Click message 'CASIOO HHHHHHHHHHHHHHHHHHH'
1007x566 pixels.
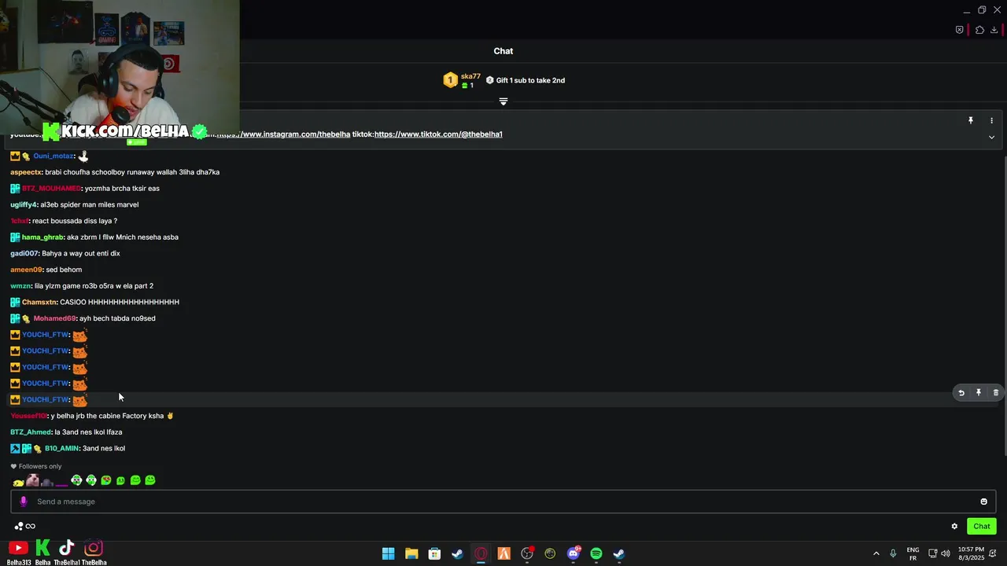[120, 302]
